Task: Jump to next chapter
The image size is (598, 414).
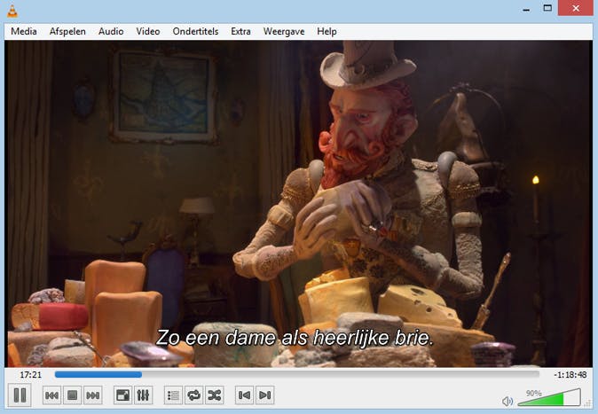Action: coord(264,395)
